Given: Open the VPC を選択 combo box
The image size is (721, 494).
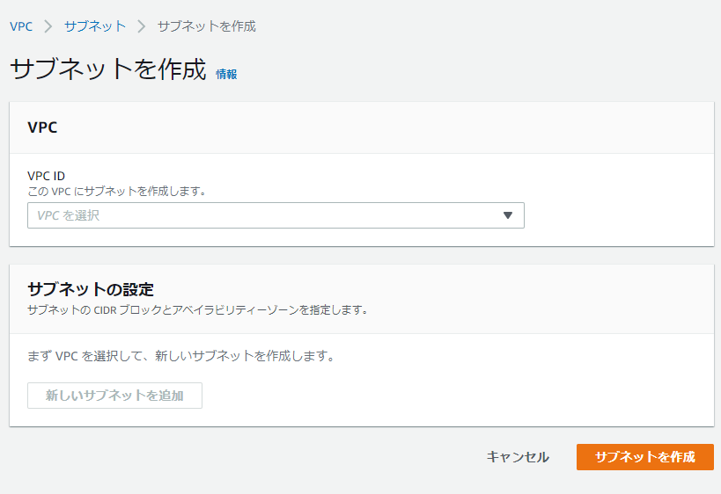Looking at the screenshot, I should (276, 215).
